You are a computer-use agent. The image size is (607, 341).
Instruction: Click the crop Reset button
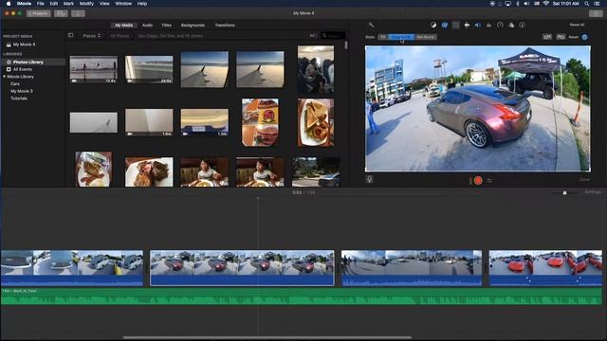573,37
